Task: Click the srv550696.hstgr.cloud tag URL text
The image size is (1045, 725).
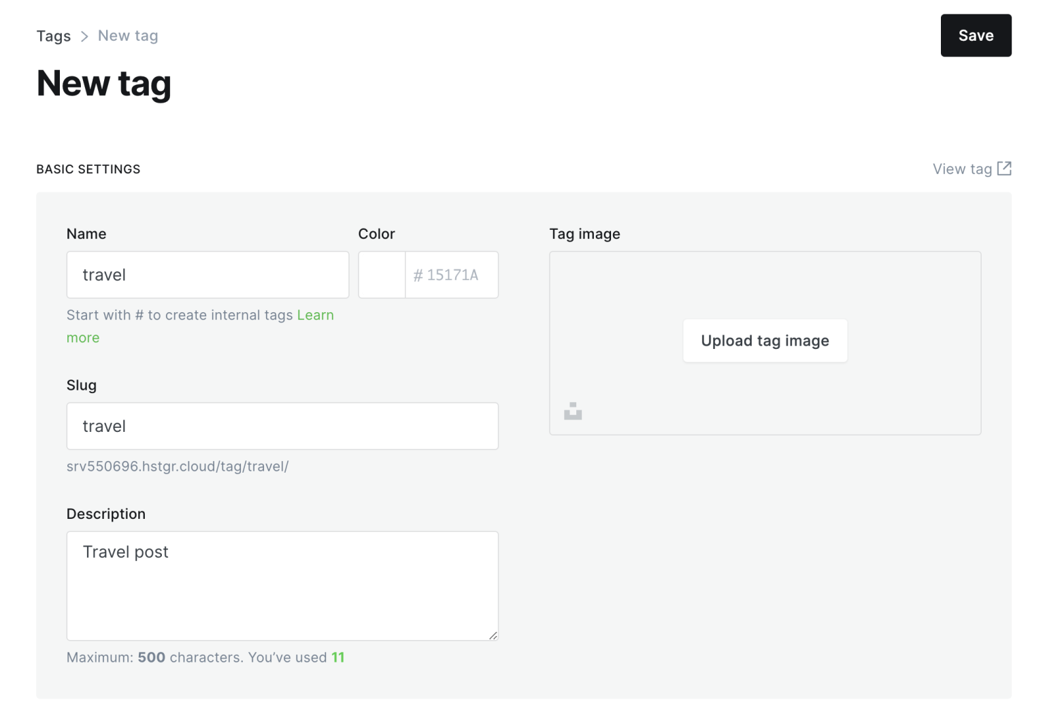Action: [x=178, y=467]
